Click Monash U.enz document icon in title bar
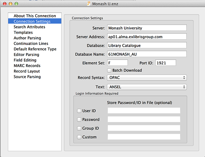 [x=89, y=4]
